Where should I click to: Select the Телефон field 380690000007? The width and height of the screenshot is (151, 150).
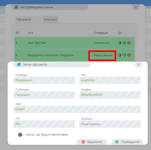tap(110, 95)
